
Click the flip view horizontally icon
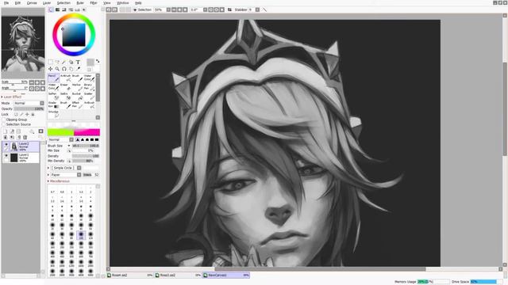pos(229,9)
